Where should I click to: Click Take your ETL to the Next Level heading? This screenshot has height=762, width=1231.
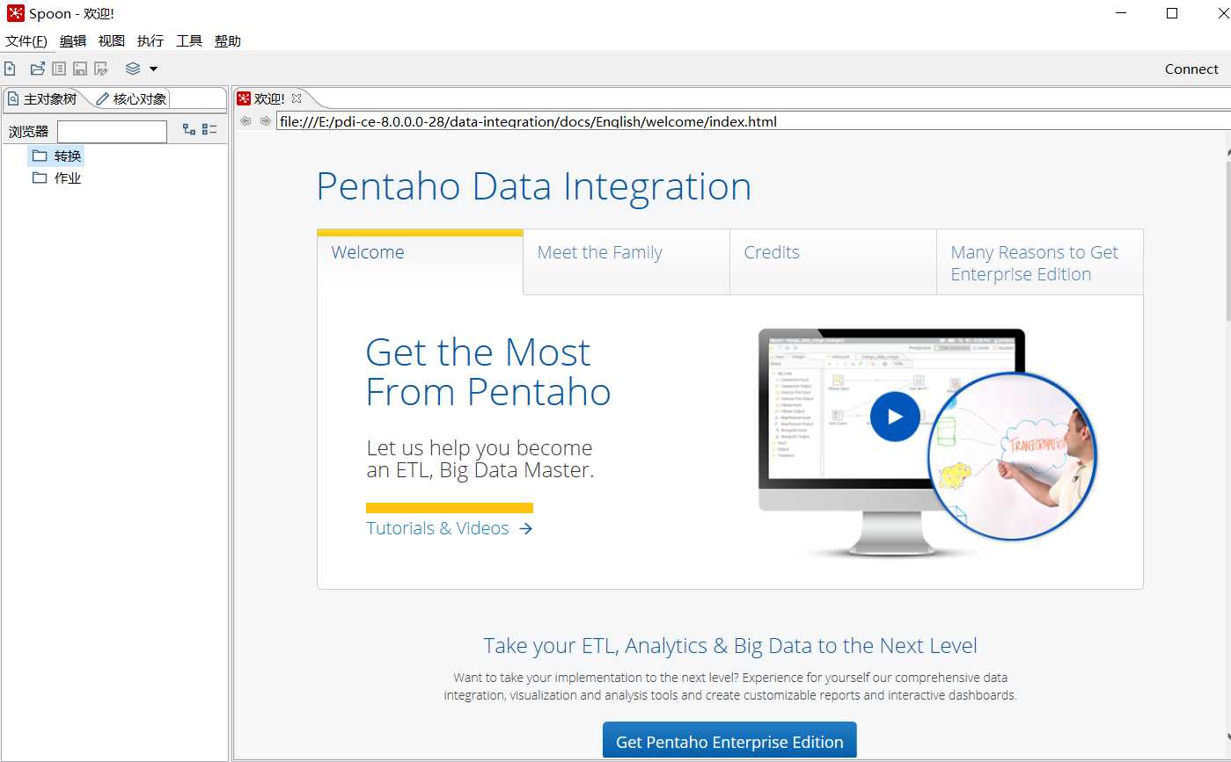pos(730,646)
